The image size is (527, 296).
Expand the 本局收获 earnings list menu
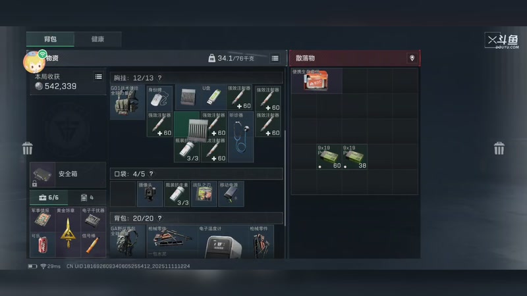pos(98,76)
